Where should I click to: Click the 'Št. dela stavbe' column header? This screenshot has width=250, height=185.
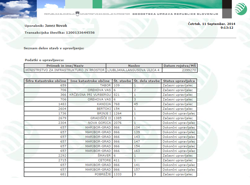pos(147,81)
